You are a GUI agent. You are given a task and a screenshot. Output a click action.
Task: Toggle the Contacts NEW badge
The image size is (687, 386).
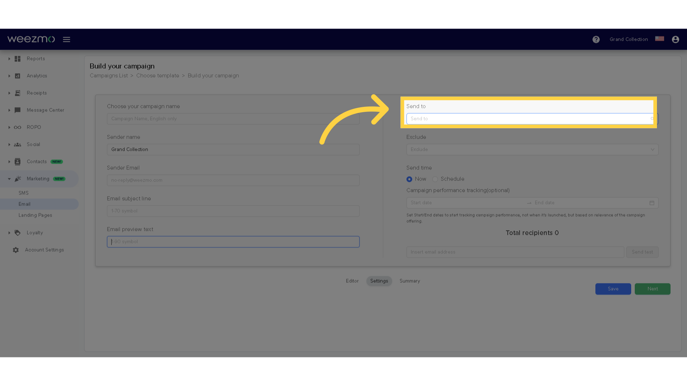pos(57,161)
